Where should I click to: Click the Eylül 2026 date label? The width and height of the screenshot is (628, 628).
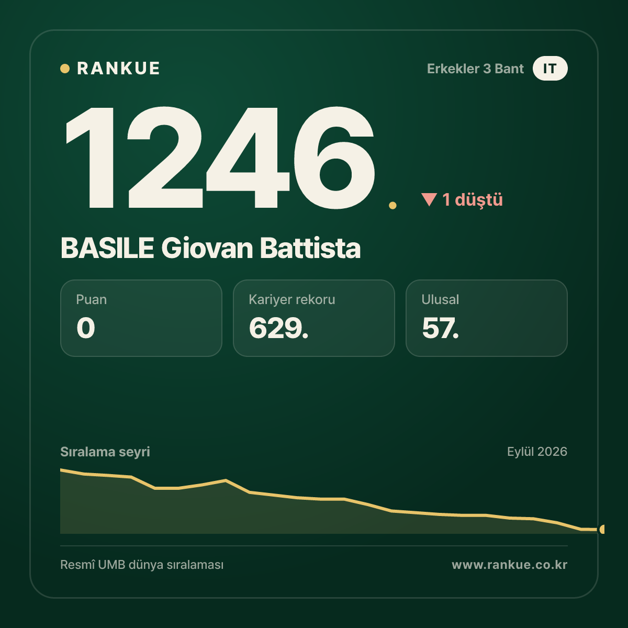(x=537, y=452)
